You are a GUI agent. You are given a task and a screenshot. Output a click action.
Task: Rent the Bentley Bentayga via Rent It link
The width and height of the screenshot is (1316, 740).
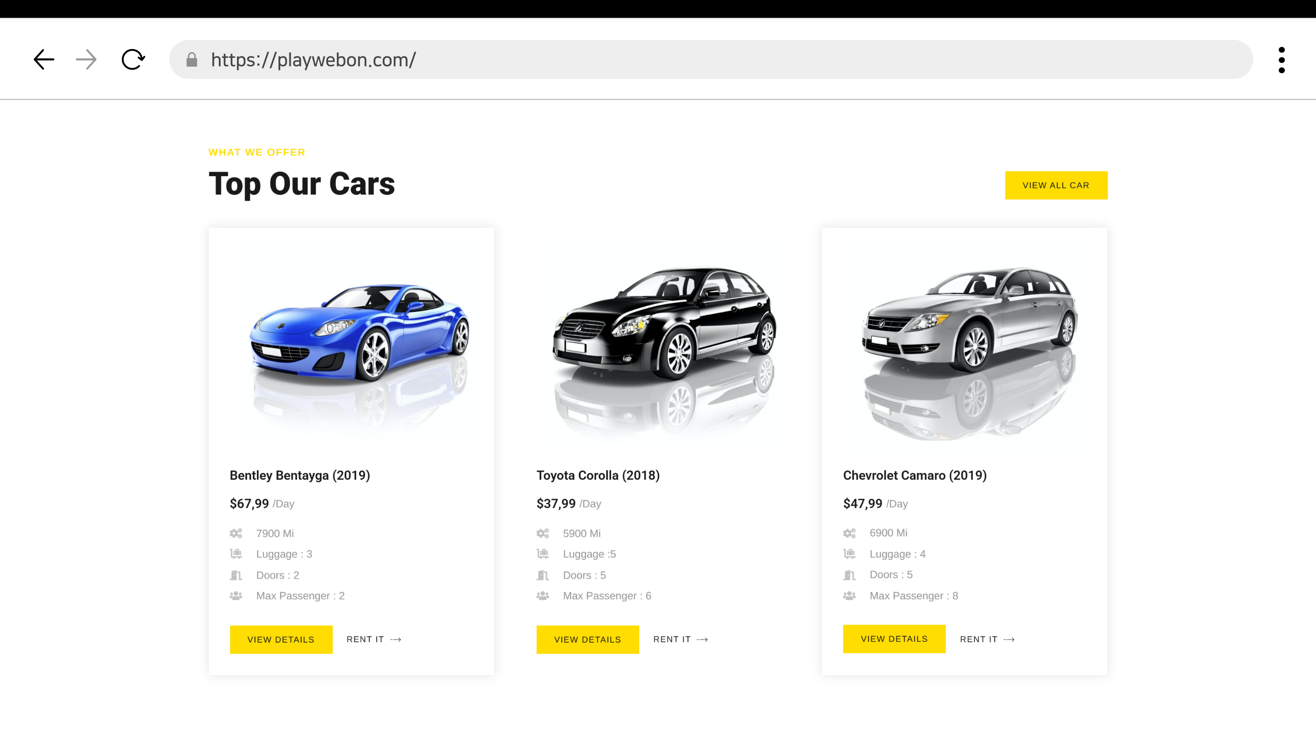click(x=374, y=640)
